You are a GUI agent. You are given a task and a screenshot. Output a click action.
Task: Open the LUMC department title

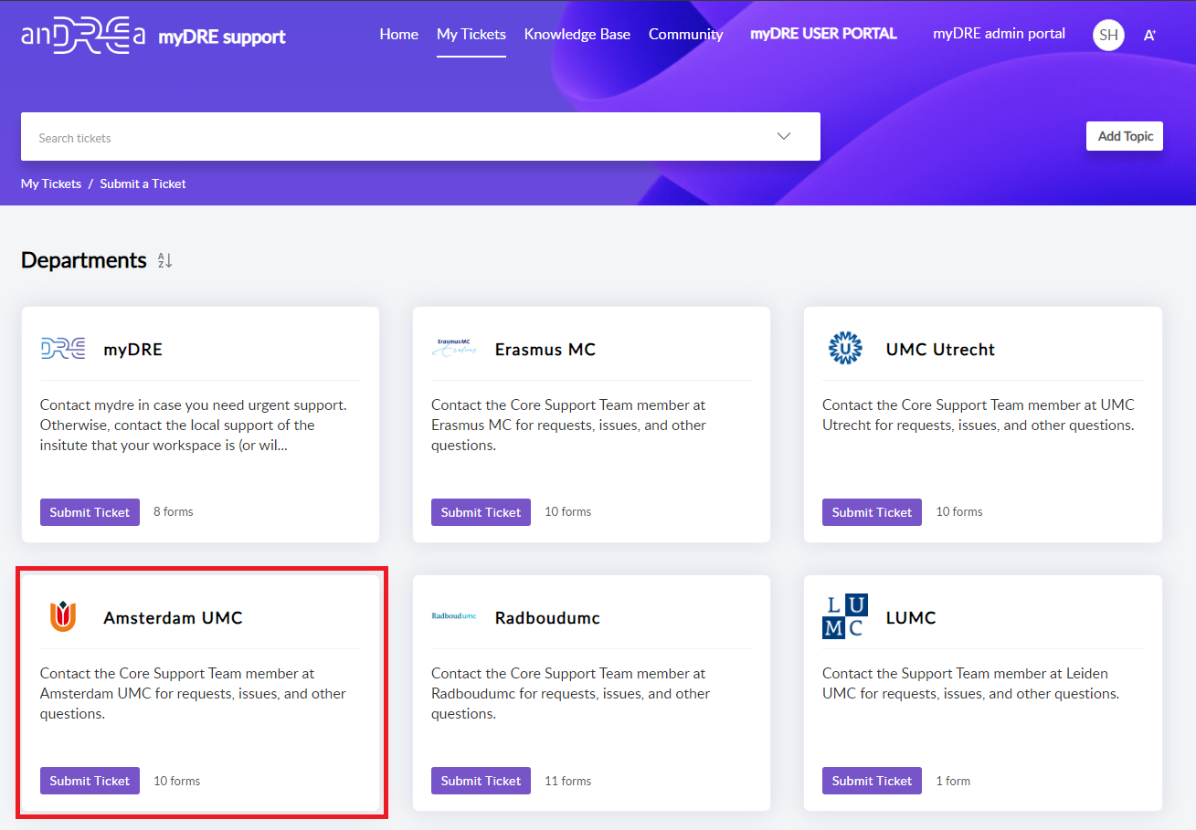click(x=911, y=617)
